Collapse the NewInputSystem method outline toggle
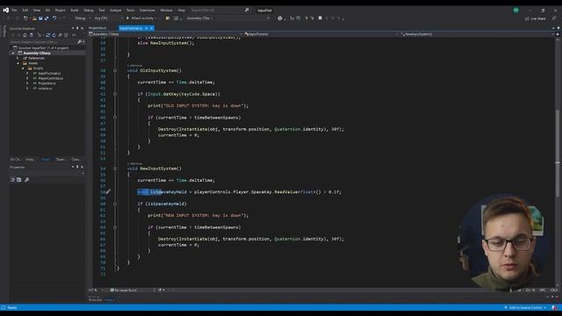This screenshot has width=562, height=316. 115,169
